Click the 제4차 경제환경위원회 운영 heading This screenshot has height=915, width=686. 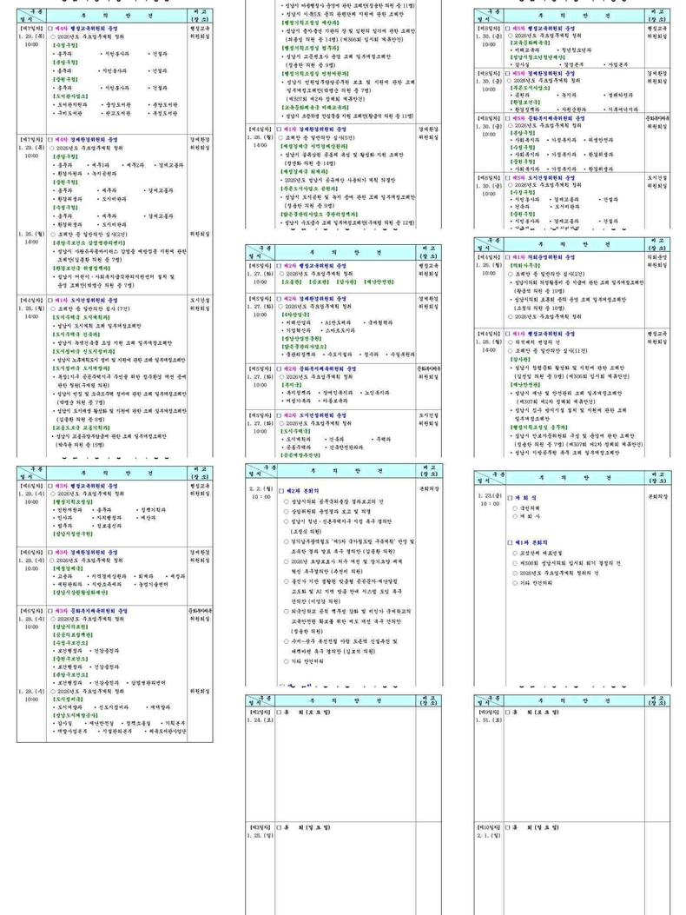pyautogui.click(x=89, y=139)
